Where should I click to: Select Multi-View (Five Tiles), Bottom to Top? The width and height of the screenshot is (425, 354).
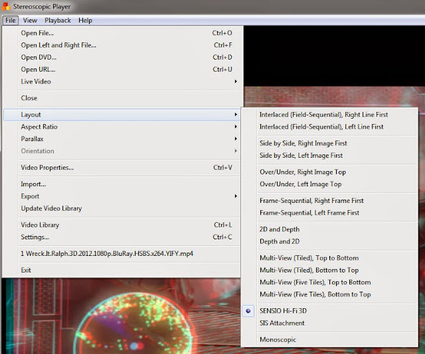click(329, 294)
